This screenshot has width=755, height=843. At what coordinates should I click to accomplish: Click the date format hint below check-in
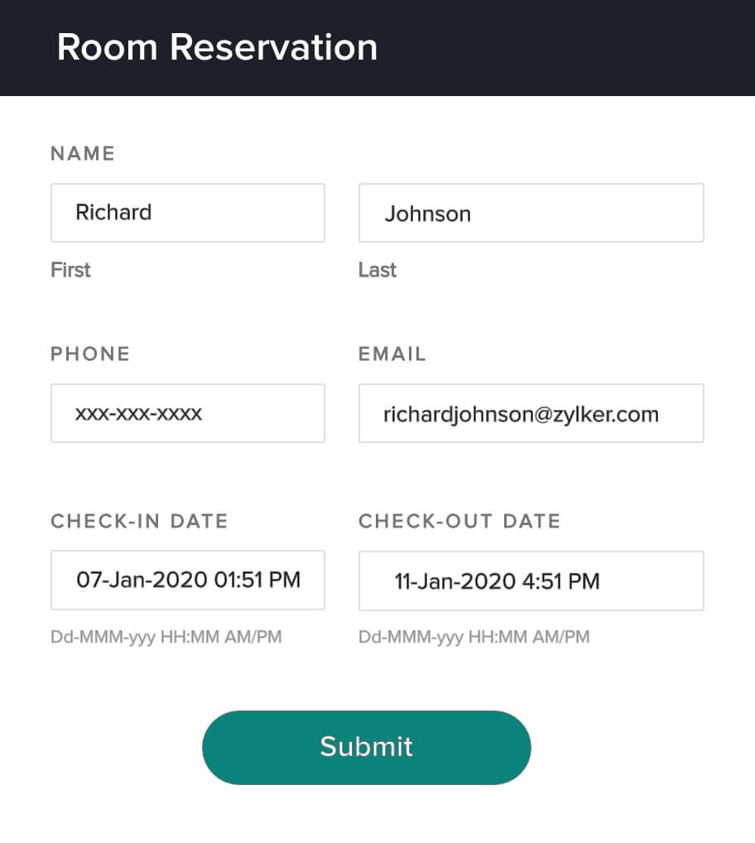point(166,637)
